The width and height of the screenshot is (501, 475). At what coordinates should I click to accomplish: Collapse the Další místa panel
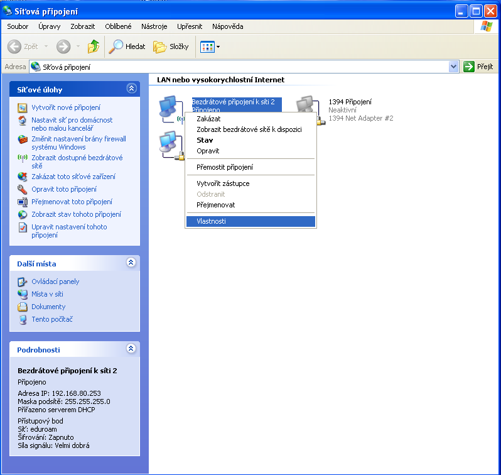pyautogui.click(x=131, y=263)
